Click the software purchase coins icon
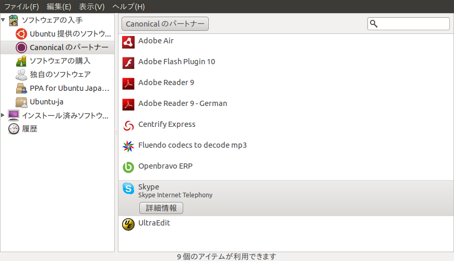 pyautogui.click(x=21, y=61)
